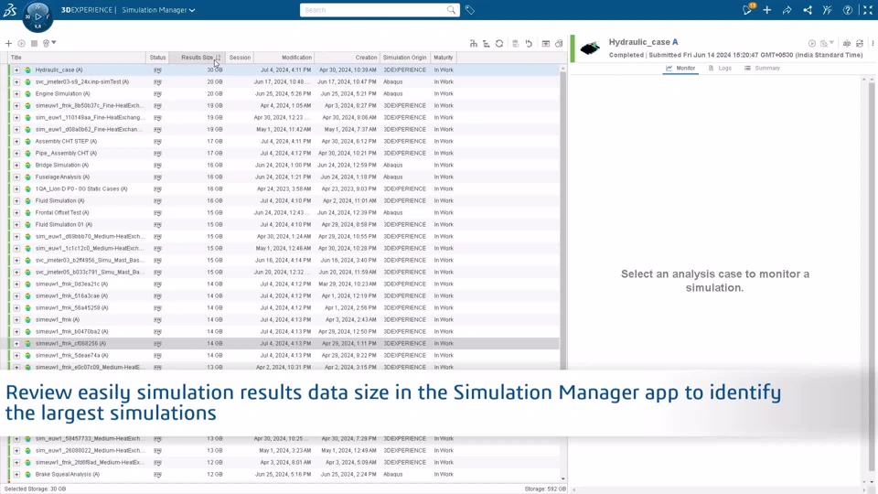Sort by the Creation column header
Screen dimensions: 878x494
(347, 57)
